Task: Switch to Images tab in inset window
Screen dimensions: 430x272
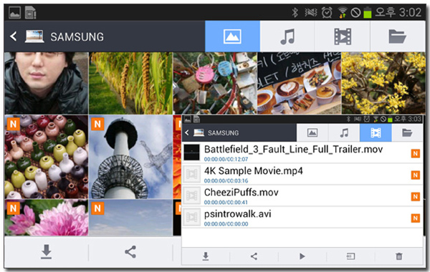Action: click(312, 132)
